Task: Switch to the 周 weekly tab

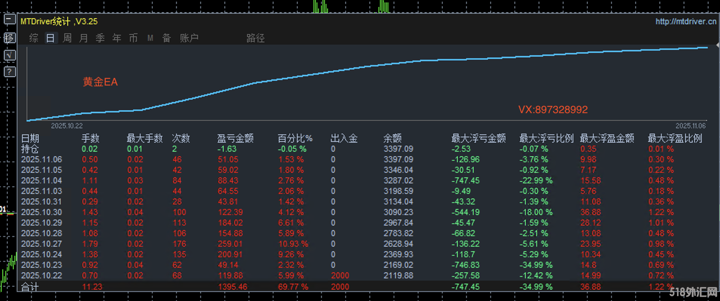Action: (67, 38)
